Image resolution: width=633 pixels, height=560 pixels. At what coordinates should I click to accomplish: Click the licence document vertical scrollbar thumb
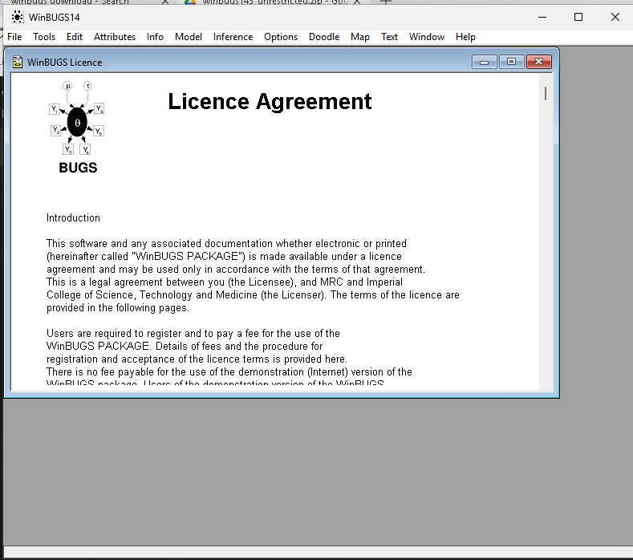[x=546, y=94]
